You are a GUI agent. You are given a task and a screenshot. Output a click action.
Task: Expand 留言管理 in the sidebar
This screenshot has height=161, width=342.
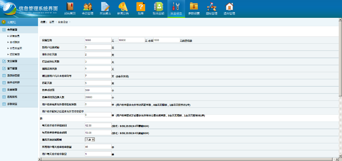click(19, 68)
